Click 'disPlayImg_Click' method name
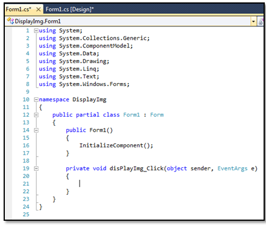 136,168
